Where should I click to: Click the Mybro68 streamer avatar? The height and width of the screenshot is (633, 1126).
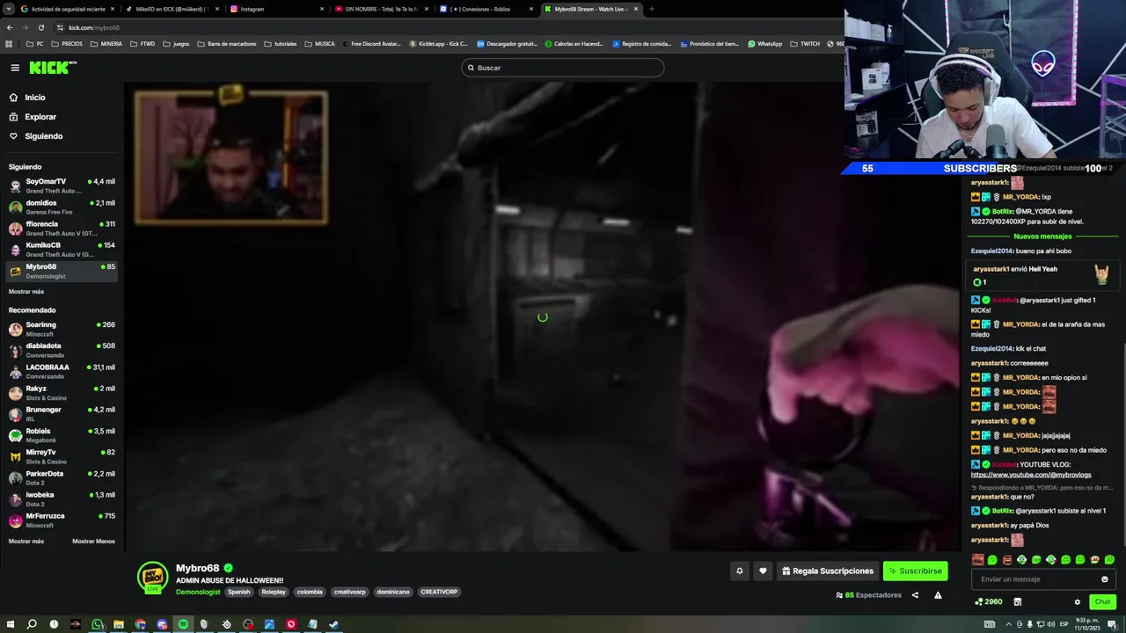coord(152,578)
